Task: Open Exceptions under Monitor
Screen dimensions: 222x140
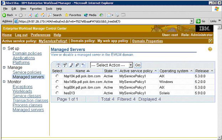Action: click(x=23, y=86)
